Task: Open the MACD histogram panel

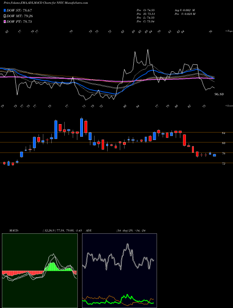Action: tap(40, 271)
